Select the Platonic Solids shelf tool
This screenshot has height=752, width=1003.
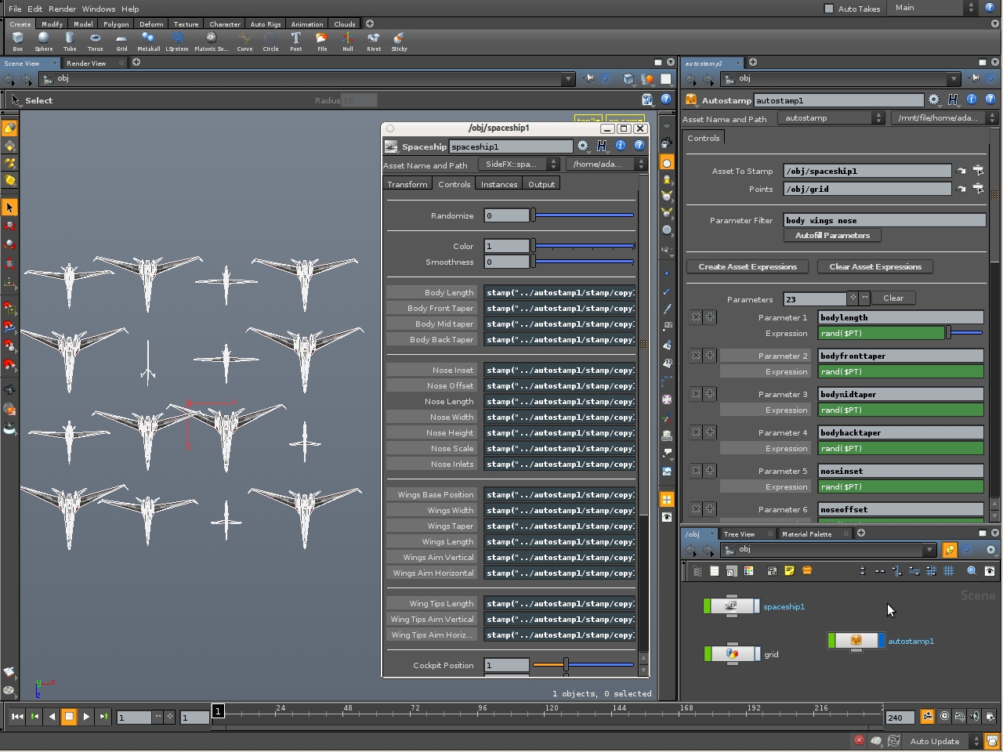[211, 42]
